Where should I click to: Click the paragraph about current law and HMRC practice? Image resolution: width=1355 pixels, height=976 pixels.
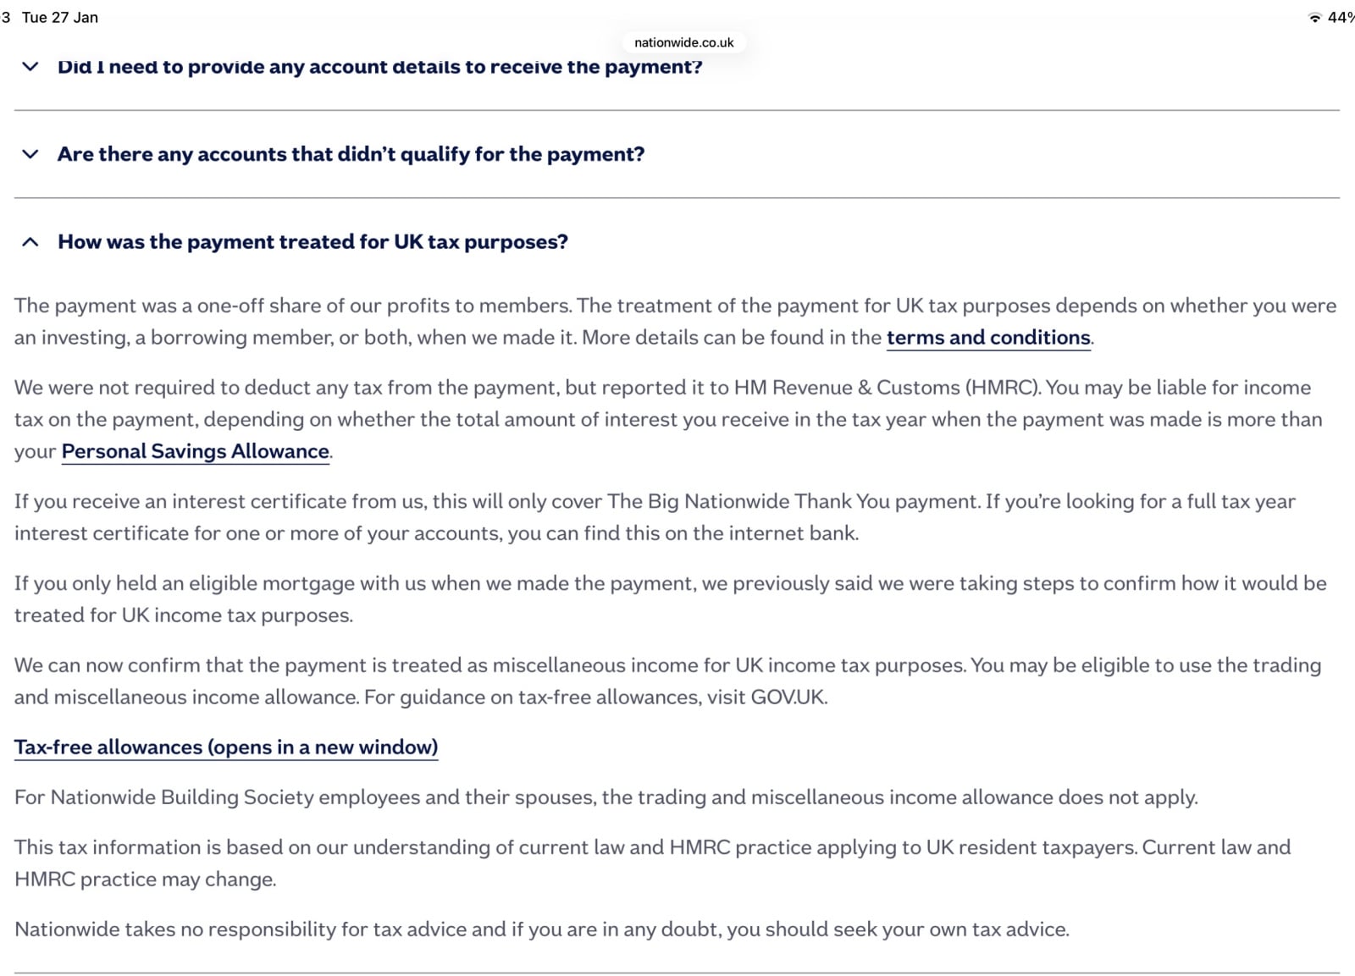(x=652, y=863)
